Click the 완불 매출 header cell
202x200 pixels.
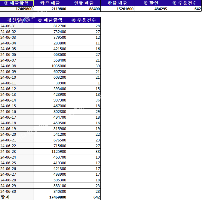coord(118,3)
